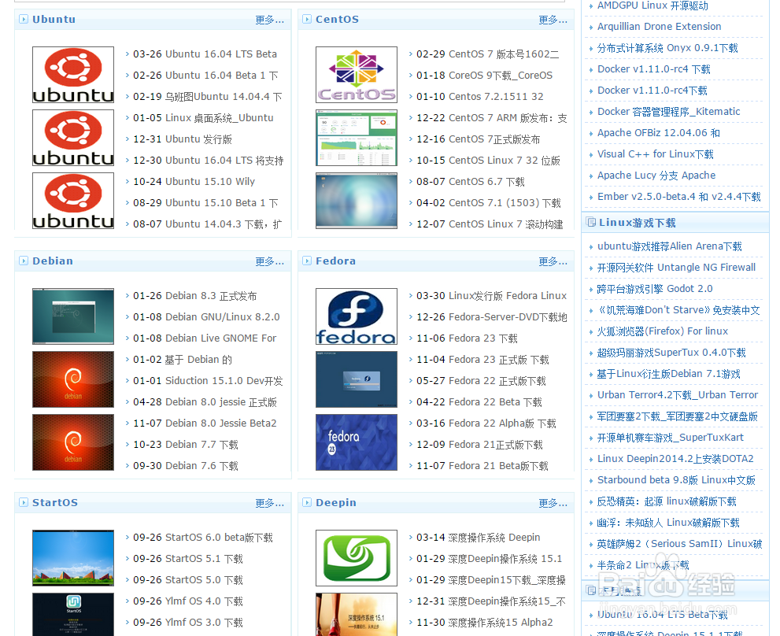The image size is (780, 636).
Task: Open the Ubuntu section heading
Action: (x=54, y=20)
